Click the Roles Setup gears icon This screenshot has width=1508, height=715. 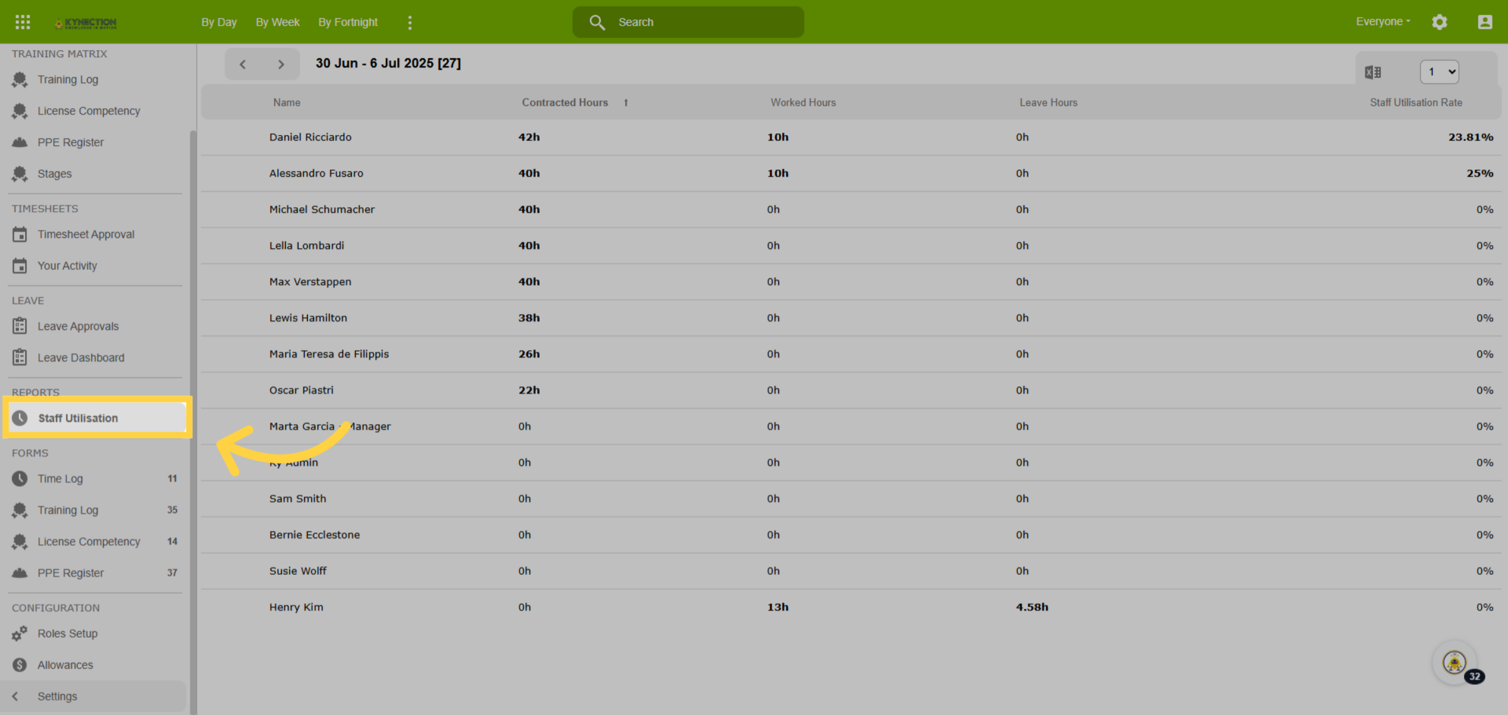pyautogui.click(x=19, y=633)
